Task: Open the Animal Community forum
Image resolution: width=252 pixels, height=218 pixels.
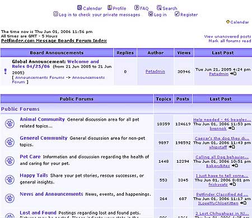Action: pyautogui.click(x=42, y=119)
